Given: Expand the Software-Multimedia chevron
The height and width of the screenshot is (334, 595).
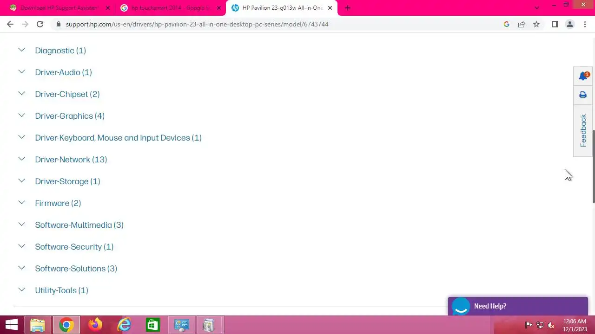Looking at the screenshot, I should tap(21, 224).
